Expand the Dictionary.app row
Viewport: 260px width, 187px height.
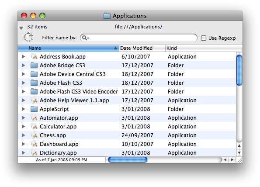(x=24, y=152)
